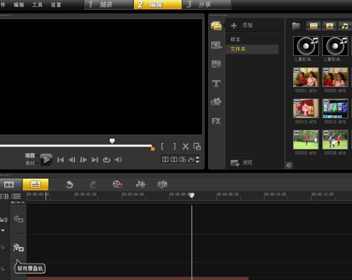Open the Media library panel icon
The image size is (352, 280).
coord(216,26)
